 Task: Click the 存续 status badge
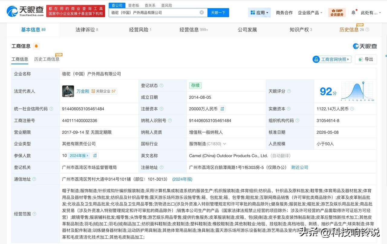click(195, 86)
